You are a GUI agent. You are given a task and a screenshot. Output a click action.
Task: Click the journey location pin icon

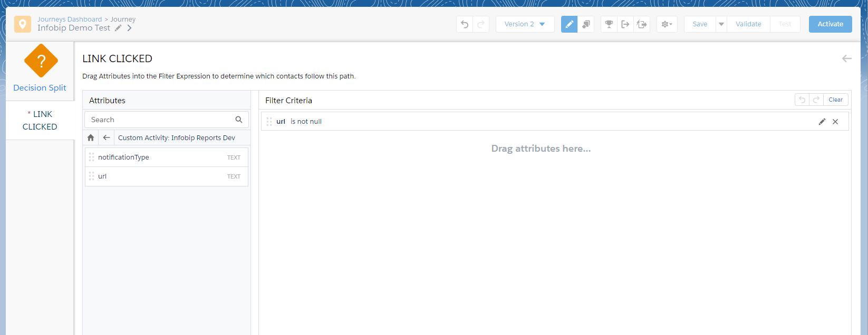point(23,24)
